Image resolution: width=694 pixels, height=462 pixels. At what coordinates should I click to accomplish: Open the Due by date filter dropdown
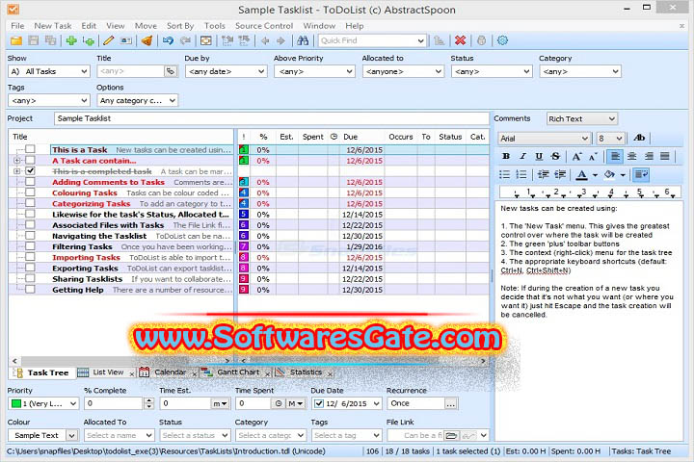point(226,71)
